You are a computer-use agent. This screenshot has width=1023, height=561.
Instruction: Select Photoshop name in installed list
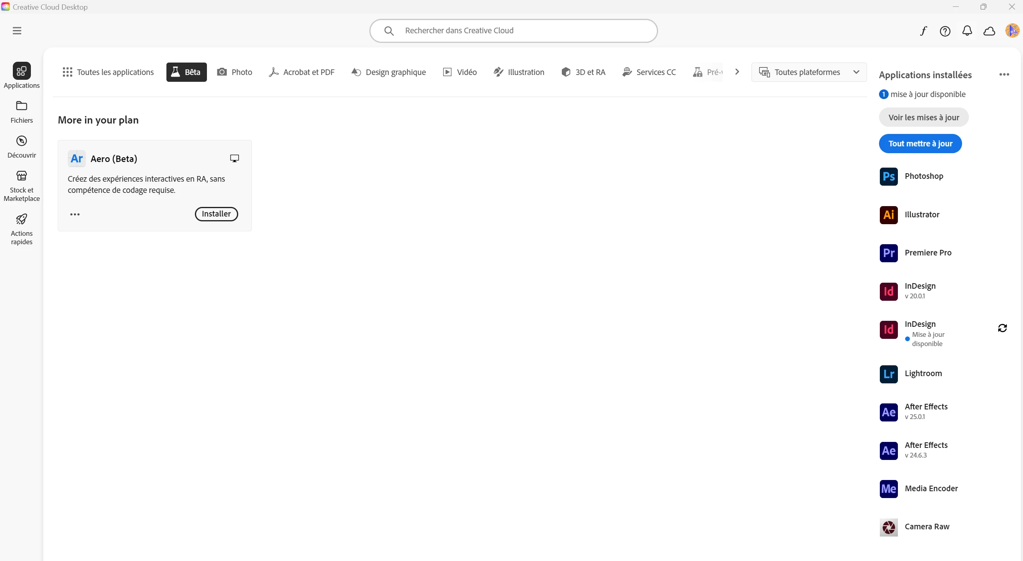tap(924, 176)
